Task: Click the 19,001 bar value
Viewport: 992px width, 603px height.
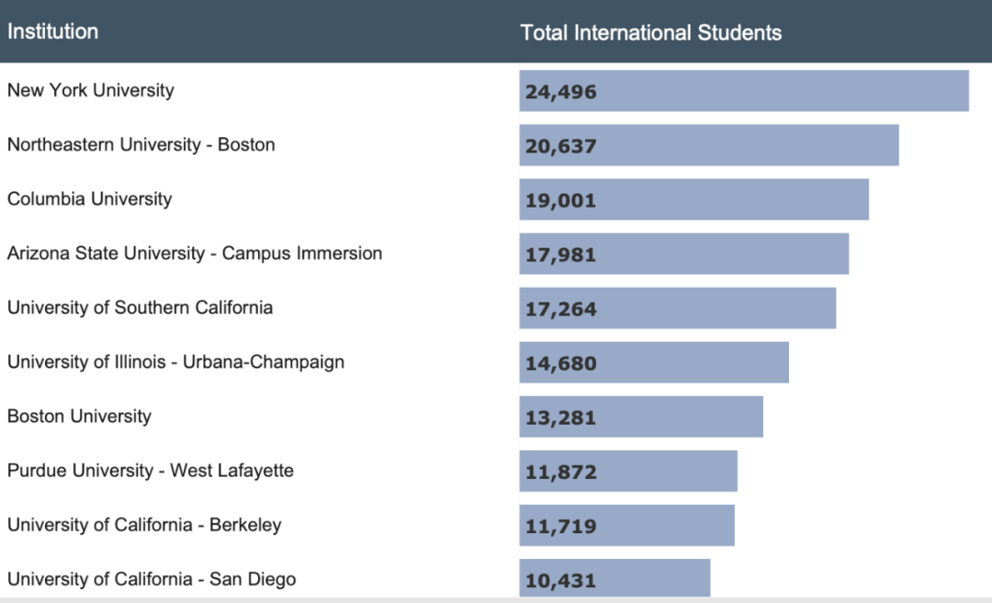Action: (x=560, y=200)
